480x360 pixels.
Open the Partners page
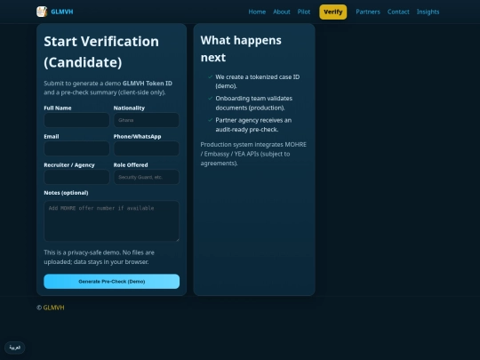pos(368,12)
